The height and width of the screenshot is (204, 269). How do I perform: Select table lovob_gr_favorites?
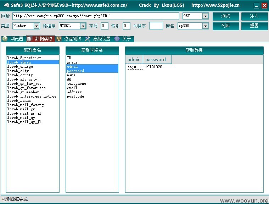coord(33,88)
